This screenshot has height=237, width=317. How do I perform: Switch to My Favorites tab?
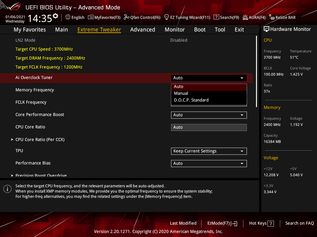30,30
